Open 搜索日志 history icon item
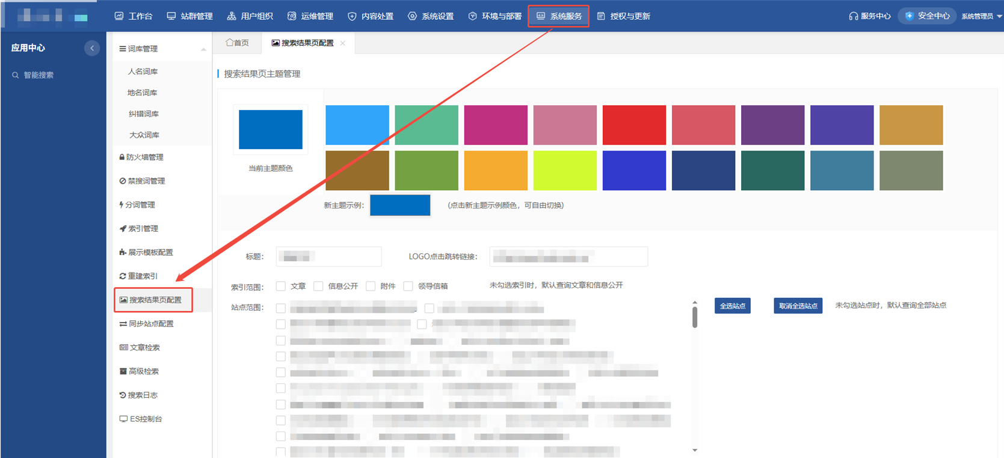 point(138,395)
